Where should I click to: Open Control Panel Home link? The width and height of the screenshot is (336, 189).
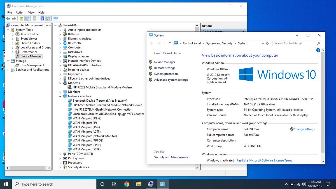pos(167,53)
